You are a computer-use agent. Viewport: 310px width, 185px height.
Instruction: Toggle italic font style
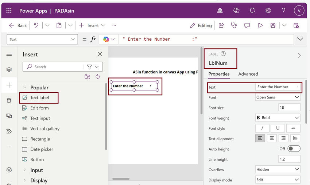[x=262, y=128]
